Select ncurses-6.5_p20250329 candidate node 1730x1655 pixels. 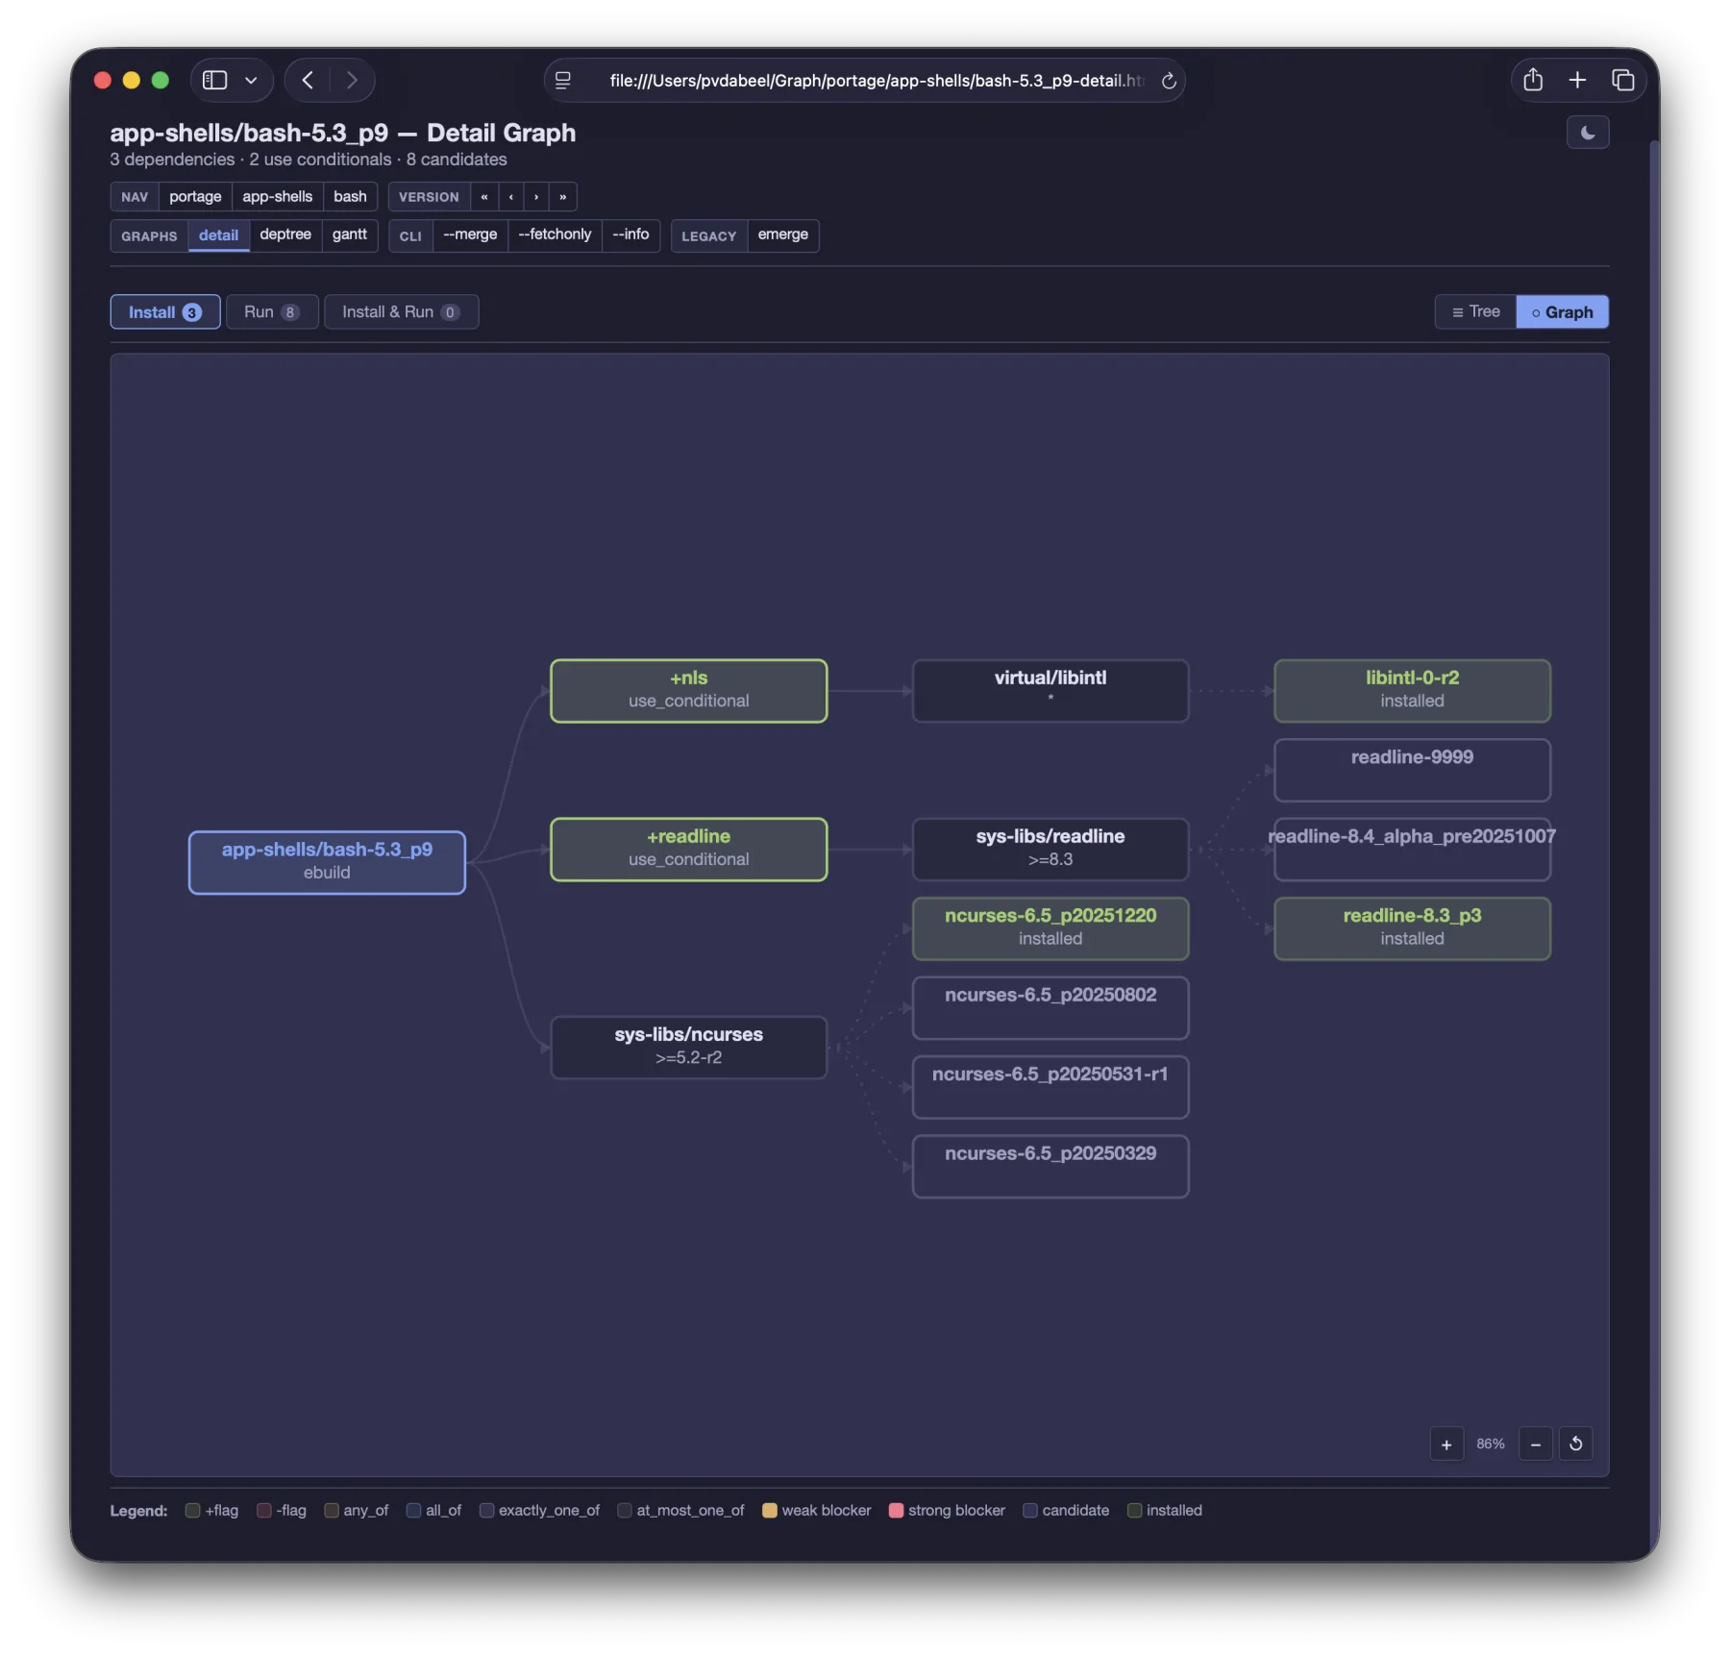tap(1050, 1166)
